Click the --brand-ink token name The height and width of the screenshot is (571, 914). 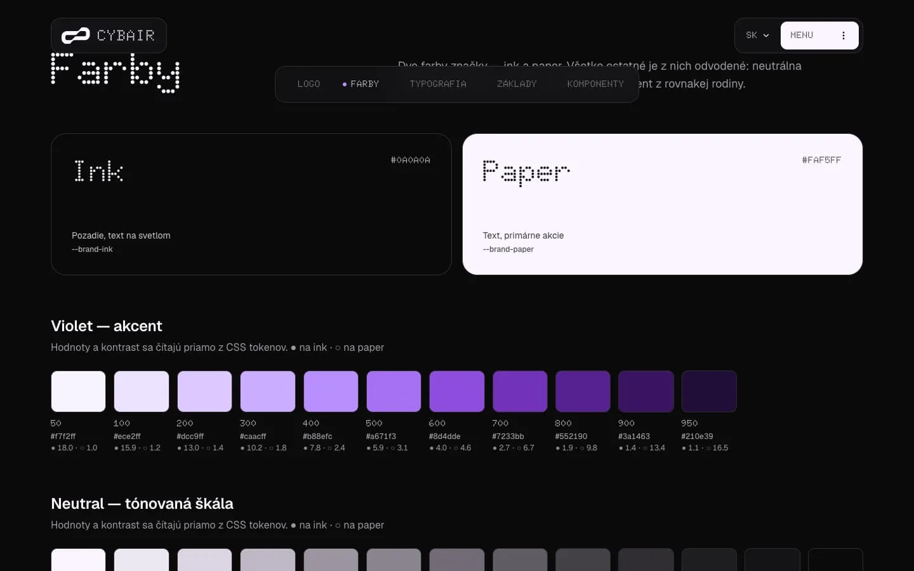click(x=92, y=249)
